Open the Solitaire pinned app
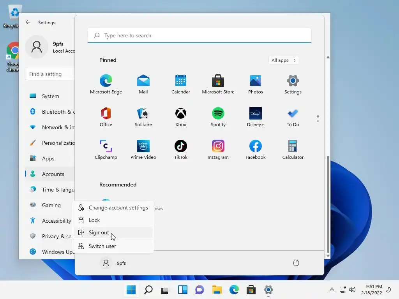399x299 pixels. 143,117
